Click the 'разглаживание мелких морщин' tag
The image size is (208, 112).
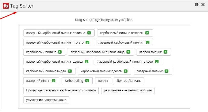point(128,90)
